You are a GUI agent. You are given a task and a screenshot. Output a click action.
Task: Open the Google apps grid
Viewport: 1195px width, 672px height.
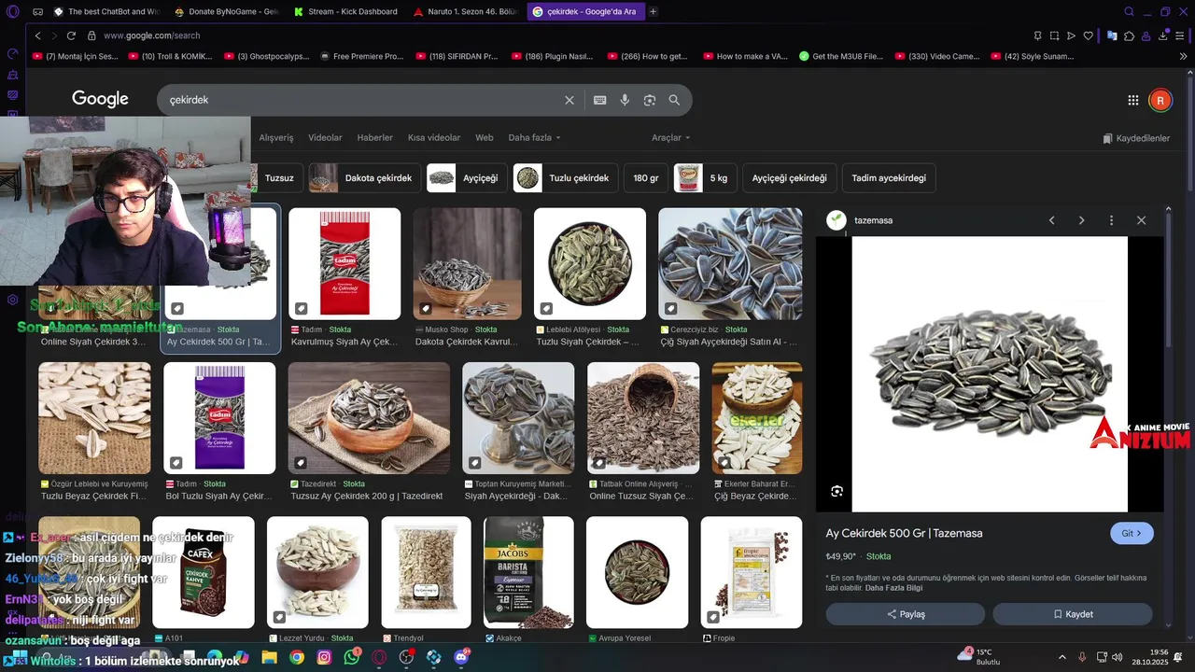pos(1133,100)
